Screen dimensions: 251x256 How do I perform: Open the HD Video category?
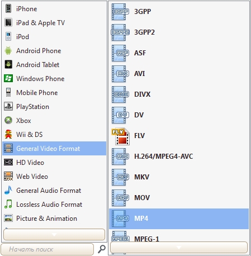point(54,163)
